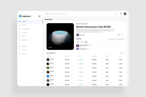This screenshot has height=97, width=146.
Task: Collapse the sidebar with the panel toggle icon
Action: pos(40,16)
